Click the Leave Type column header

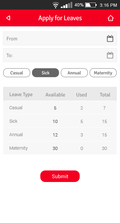[x=21, y=95]
